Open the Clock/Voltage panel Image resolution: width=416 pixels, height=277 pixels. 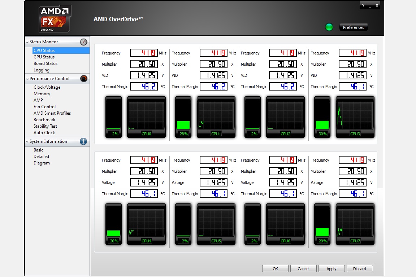[x=47, y=87]
